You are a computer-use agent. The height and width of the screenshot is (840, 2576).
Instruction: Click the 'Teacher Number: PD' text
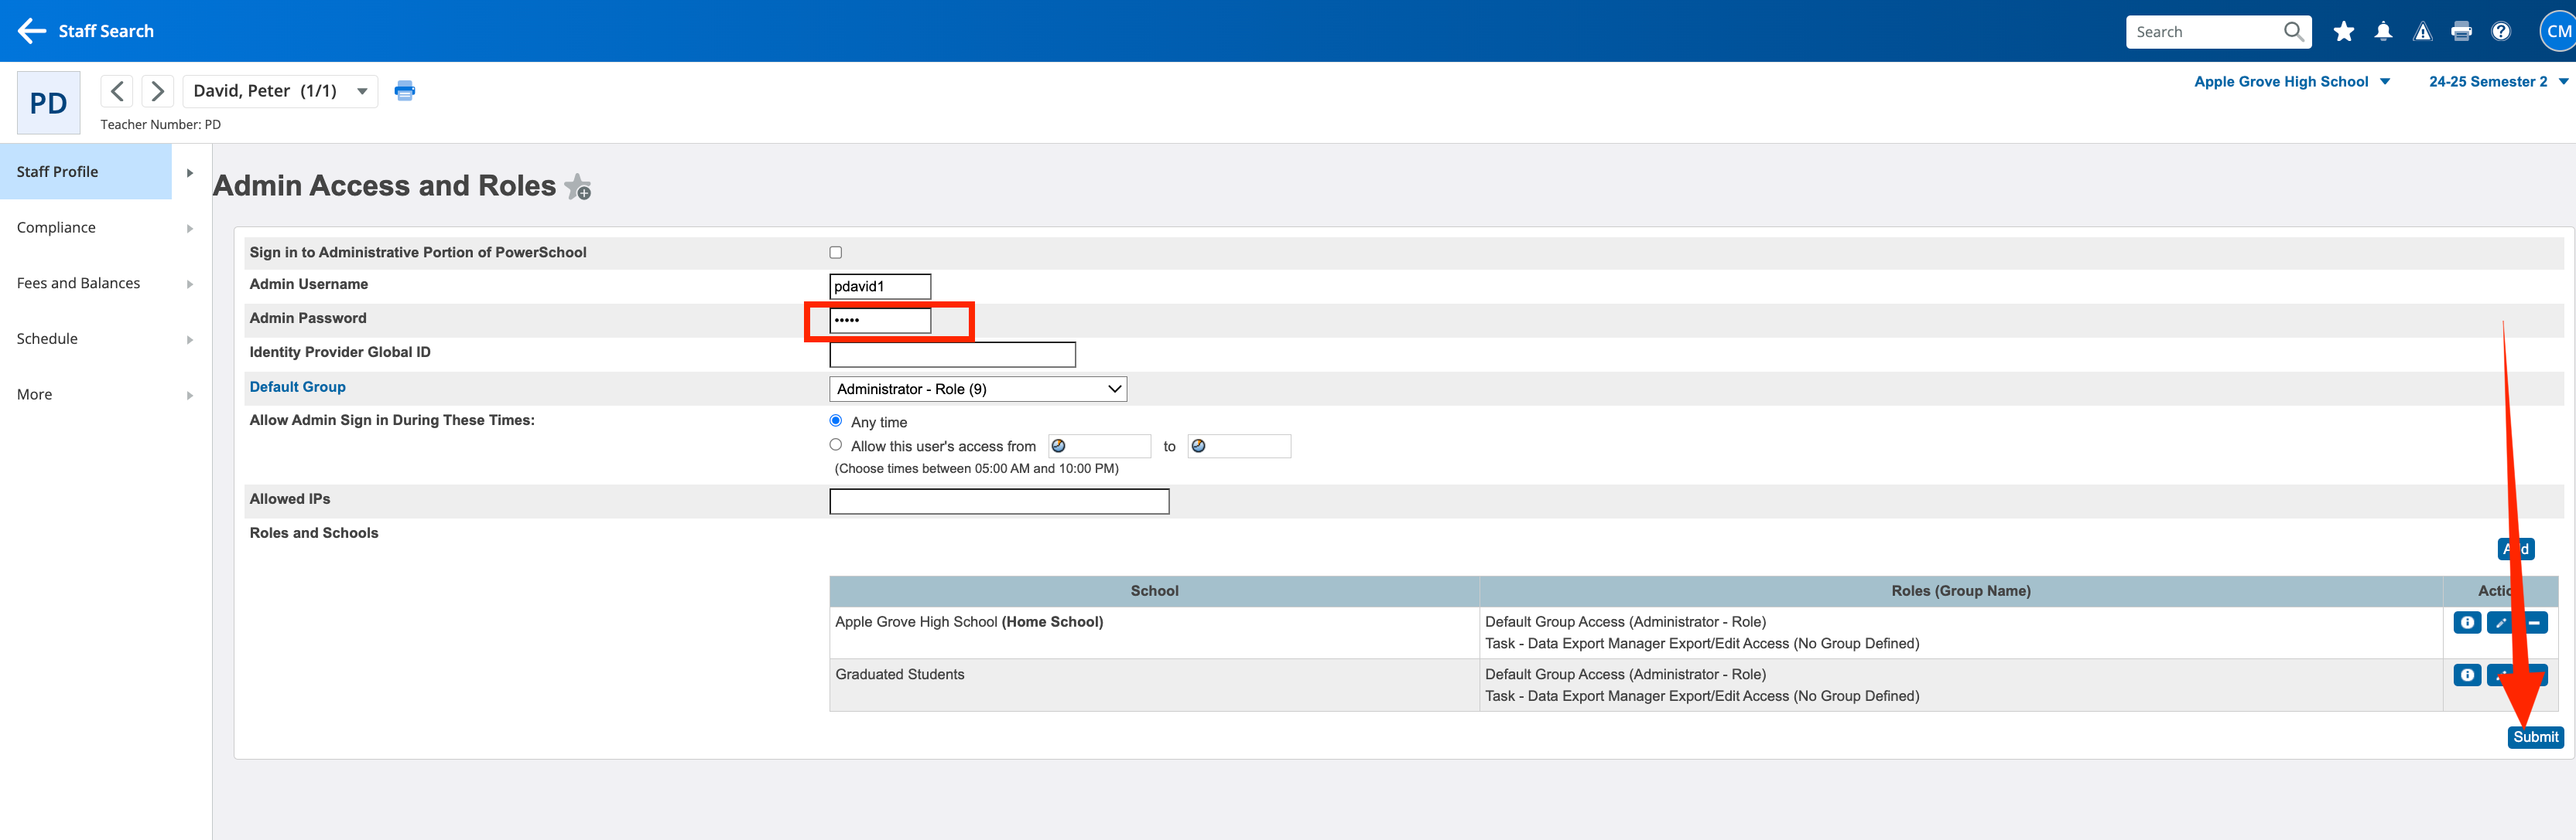point(161,125)
